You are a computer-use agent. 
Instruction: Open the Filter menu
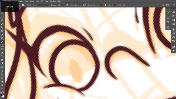click(37, 1)
